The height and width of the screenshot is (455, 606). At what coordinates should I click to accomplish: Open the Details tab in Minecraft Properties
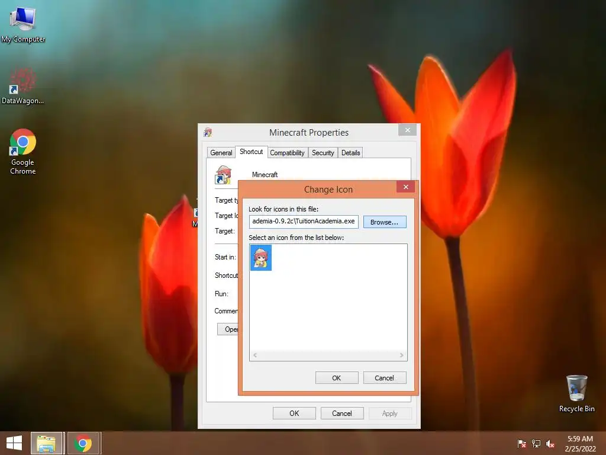[x=351, y=153]
